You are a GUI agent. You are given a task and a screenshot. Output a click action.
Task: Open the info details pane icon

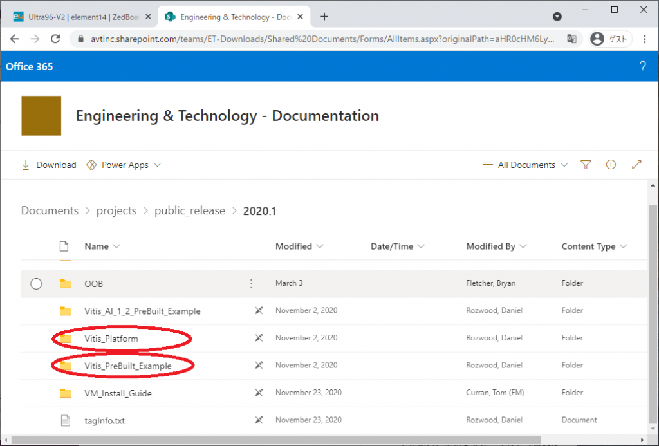tap(611, 165)
